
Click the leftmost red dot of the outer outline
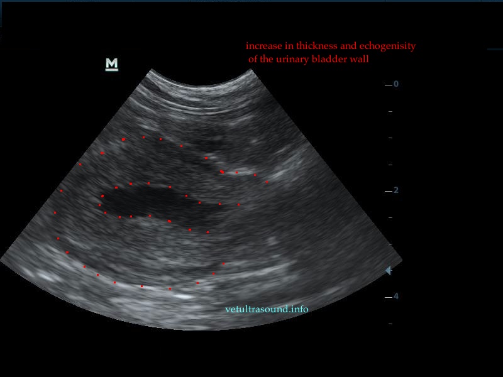click(x=55, y=212)
